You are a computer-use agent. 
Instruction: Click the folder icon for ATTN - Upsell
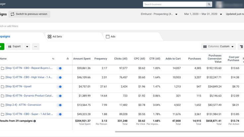pos(2,87)
